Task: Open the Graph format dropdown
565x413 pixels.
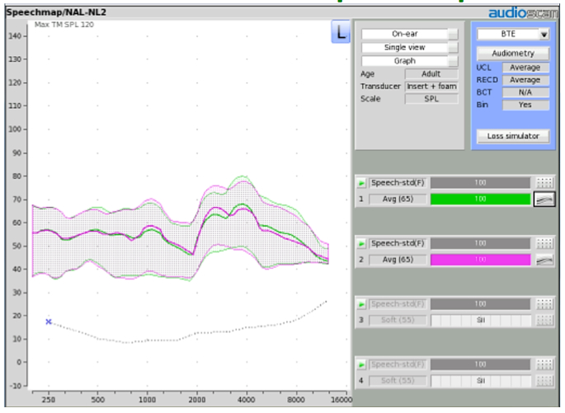Action: pyautogui.click(x=409, y=61)
